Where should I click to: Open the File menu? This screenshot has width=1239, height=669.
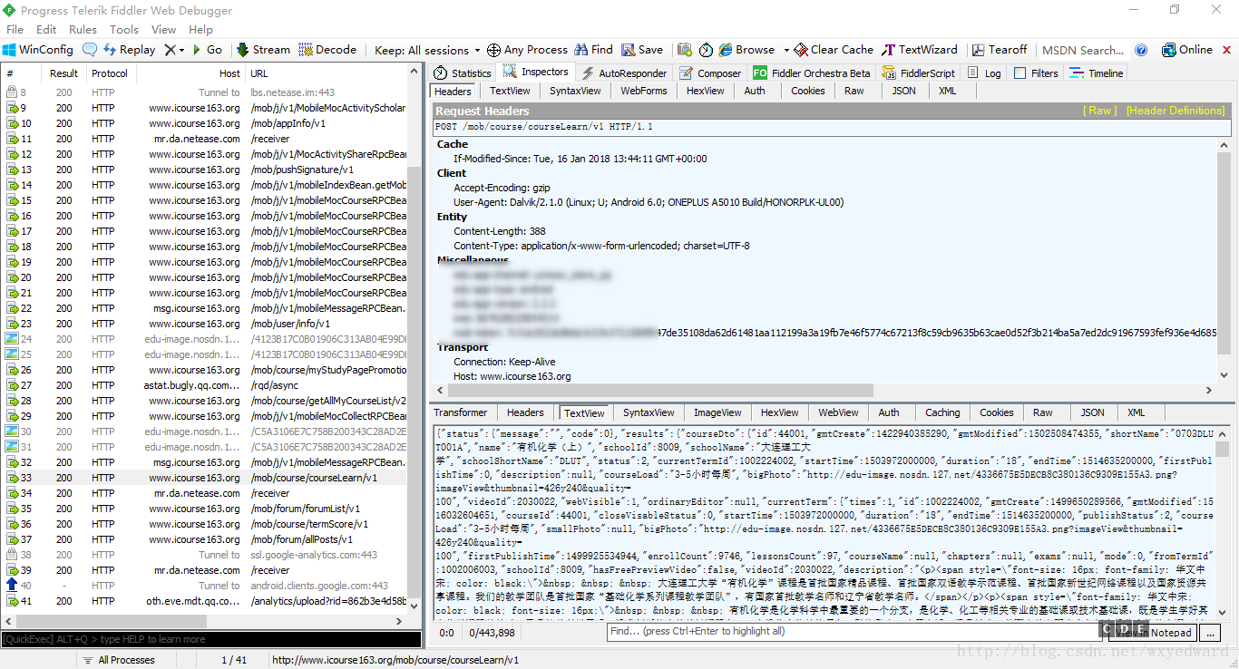tap(15, 29)
